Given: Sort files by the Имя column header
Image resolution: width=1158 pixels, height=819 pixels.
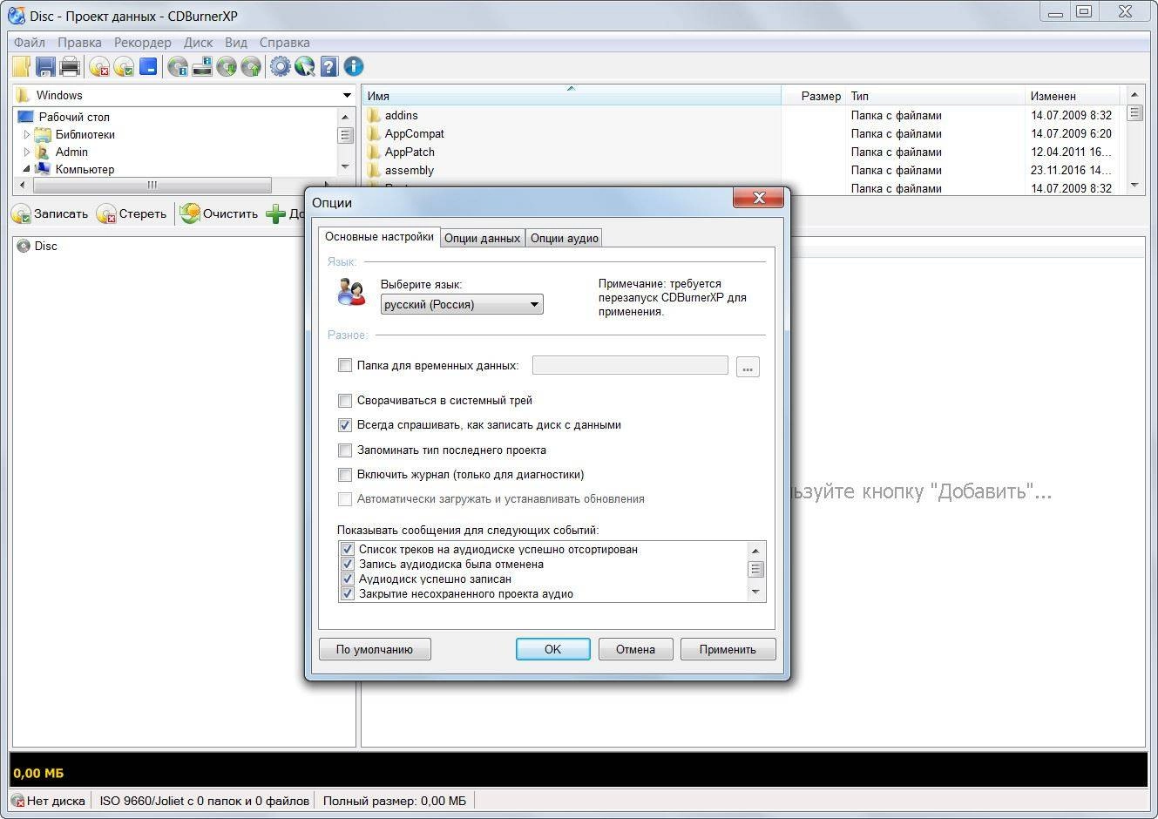Looking at the screenshot, I should coord(572,96).
